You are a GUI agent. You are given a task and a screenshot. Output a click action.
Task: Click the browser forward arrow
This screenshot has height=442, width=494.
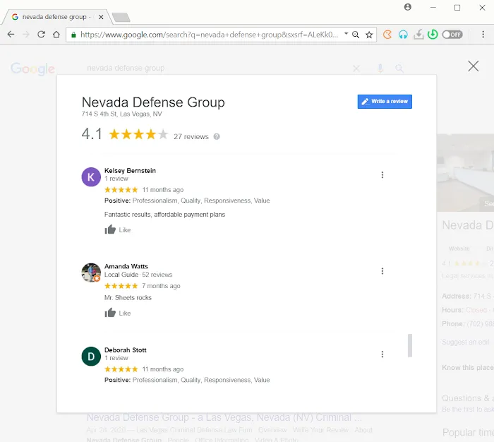(x=26, y=35)
